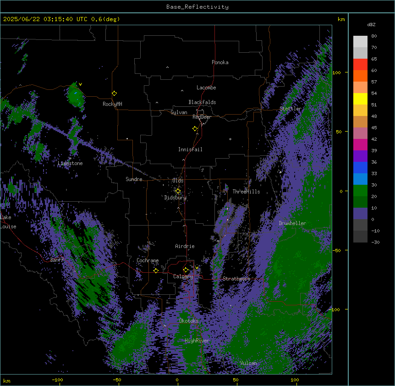Click the 65 value in the dBZ legend
The width and height of the screenshot is (395, 386).
374,59
